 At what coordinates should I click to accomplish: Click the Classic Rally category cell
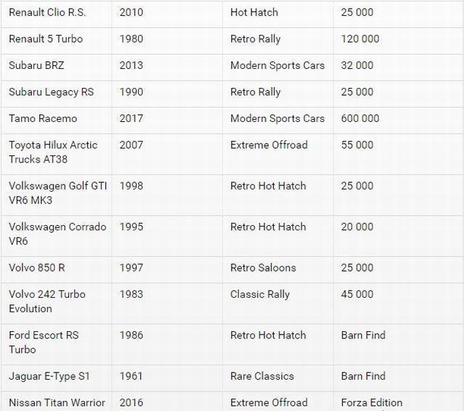pyautogui.click(x=259, y=294)
